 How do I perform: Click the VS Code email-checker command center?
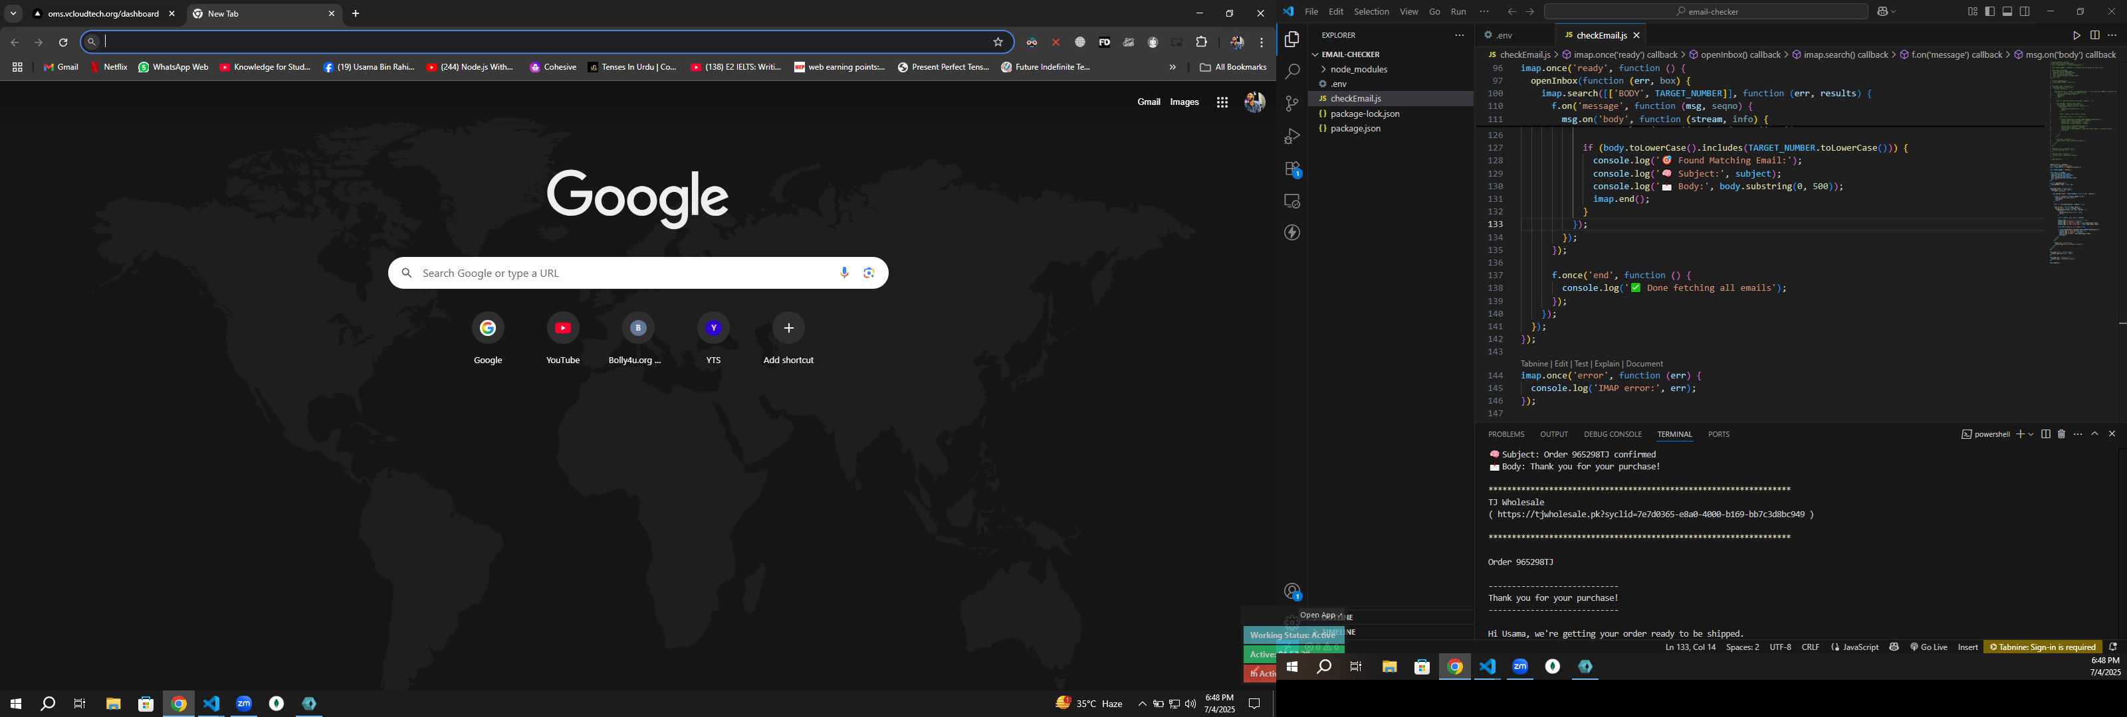(1706, 11)
